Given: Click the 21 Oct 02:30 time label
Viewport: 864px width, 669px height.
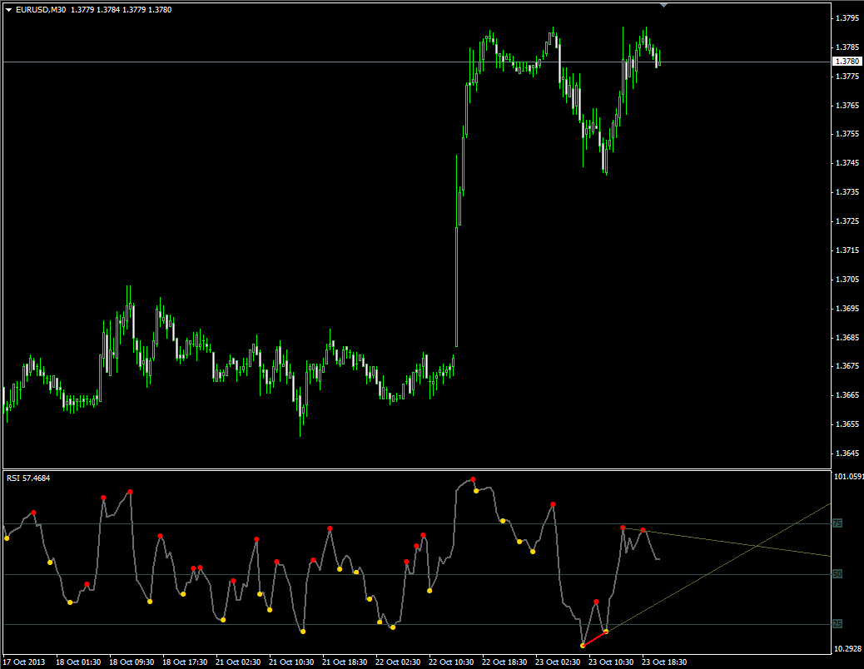Looking at the screenshot, I should [238, 662].
